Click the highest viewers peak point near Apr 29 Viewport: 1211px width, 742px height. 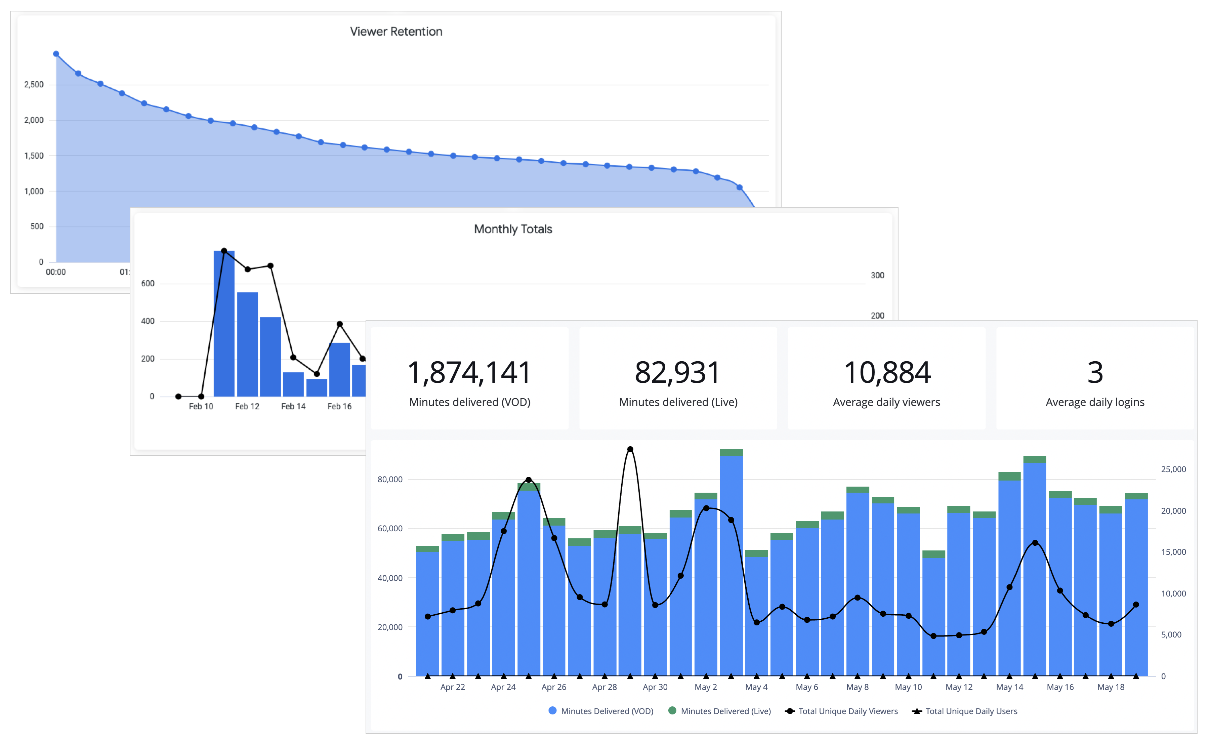click(630, 449)
